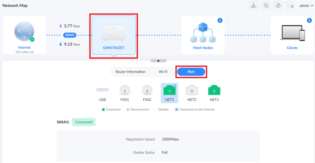Select the GWN7062ET router card

point(114,35)
